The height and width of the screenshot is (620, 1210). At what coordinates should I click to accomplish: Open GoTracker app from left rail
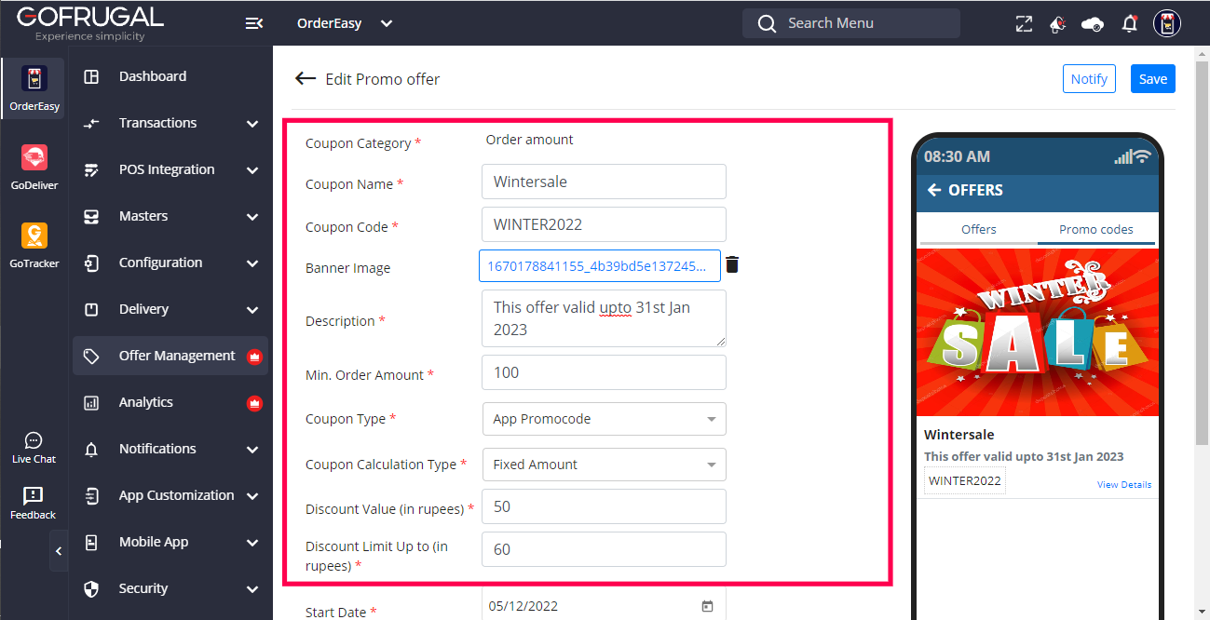pyautogui.click(x=34, y=246)
